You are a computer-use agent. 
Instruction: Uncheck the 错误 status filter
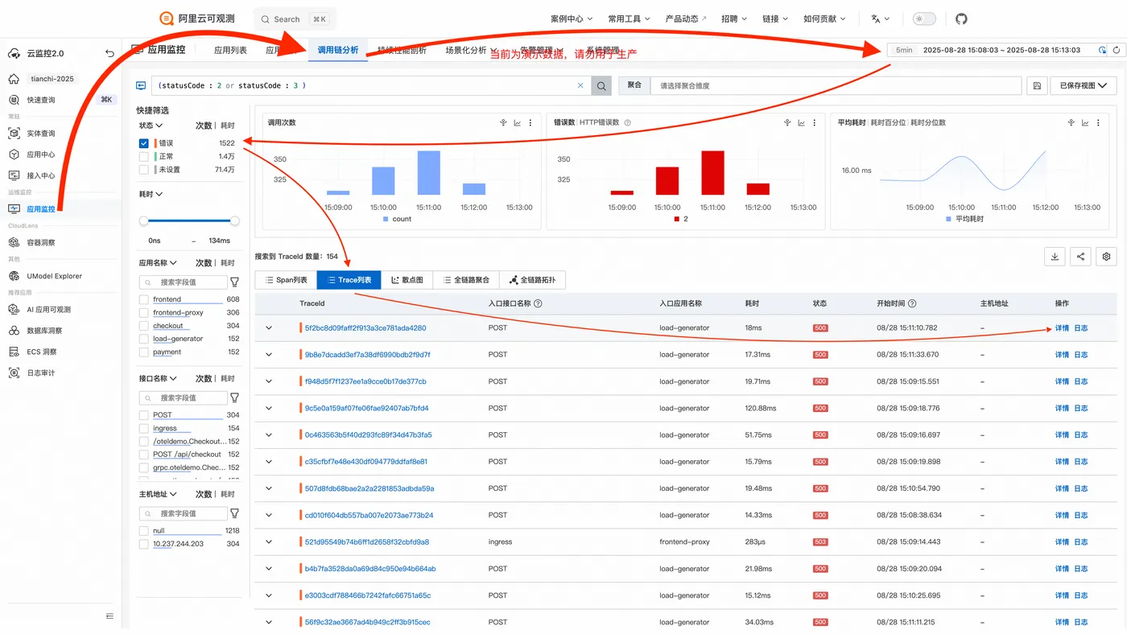pyautogui.click(x=144, y=143)
